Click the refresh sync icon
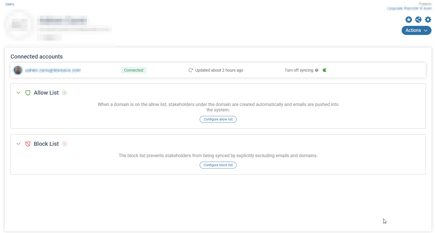 pyautogui.click(x=191, y=70)
